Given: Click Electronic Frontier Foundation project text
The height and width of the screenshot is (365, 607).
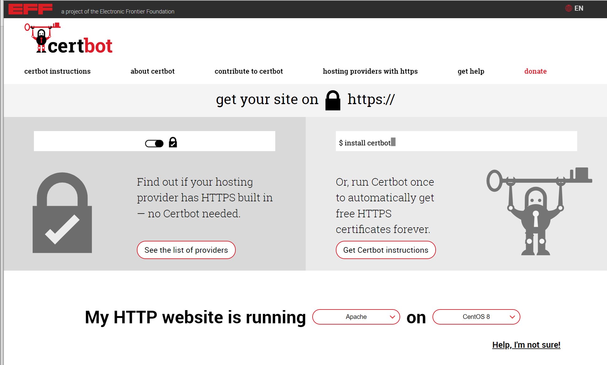Looking at the screenshot, I should [118, 11].
